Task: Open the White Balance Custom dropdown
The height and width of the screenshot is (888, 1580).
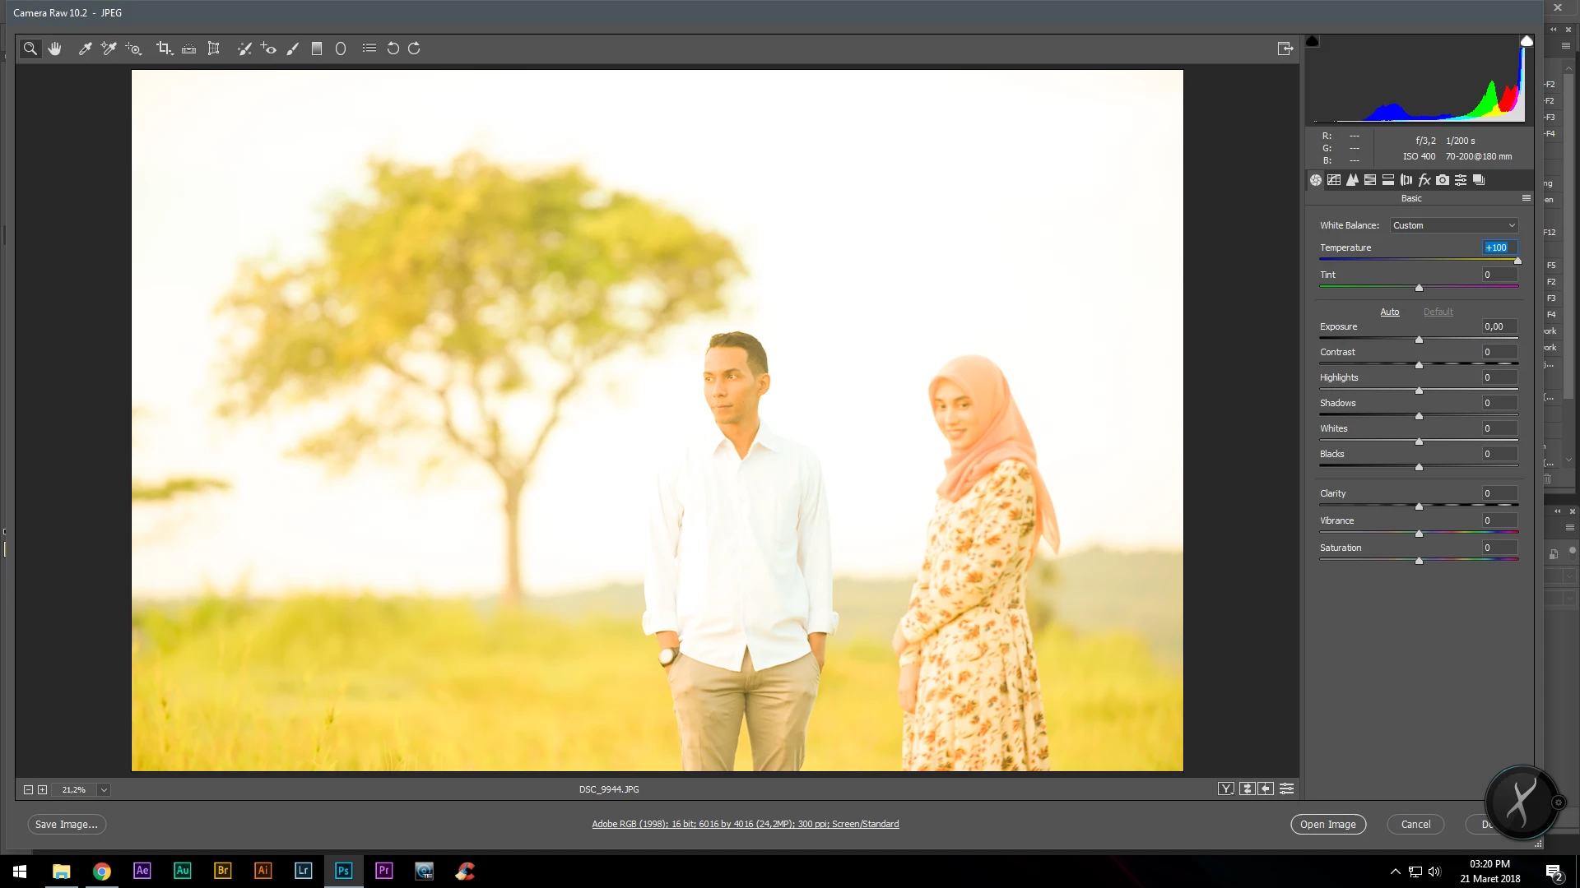Action: pos(1454,225)
